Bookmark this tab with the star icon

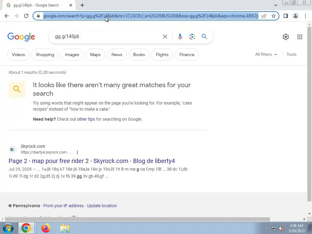coord(274,16)
